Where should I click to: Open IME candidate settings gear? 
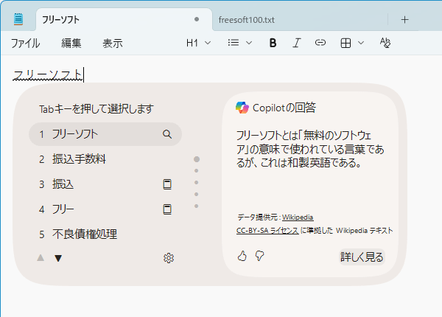coord(169,258)
